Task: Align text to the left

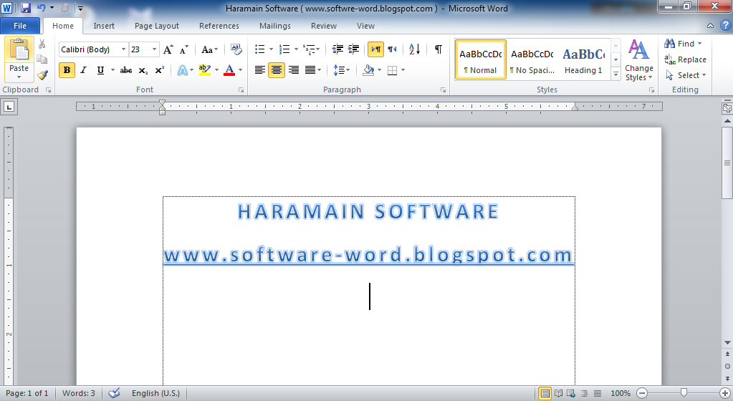Action: pos(260,70)
